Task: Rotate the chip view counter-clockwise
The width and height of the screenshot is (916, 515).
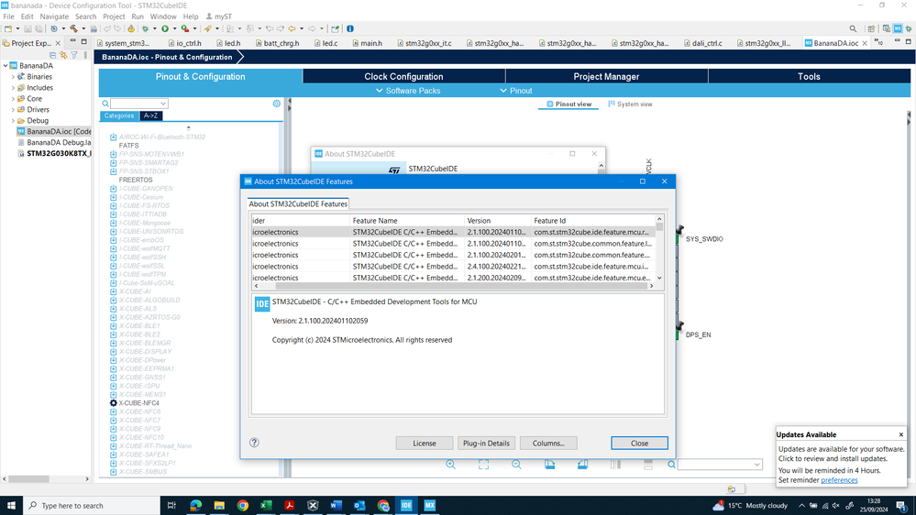Action: pyautogui.click(x=582, y=465)
